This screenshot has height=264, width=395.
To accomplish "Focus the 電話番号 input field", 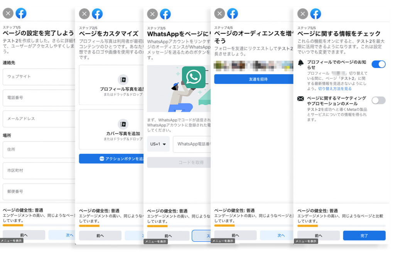I will tap(39, 98).
